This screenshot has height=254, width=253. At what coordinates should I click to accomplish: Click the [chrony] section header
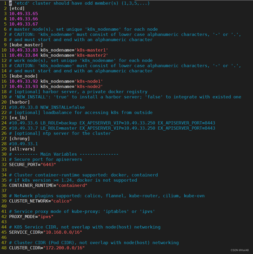point(20,139)
